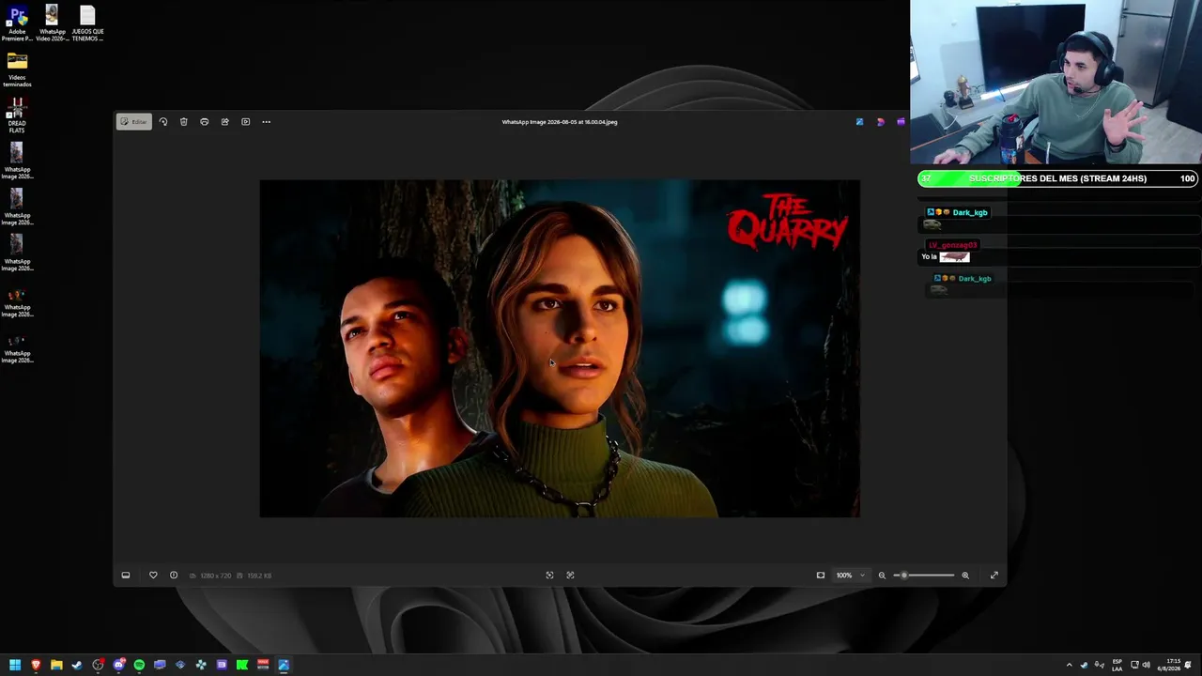Select the WhatsApp Video desktop file
1202x676 pixels.
coord(52,24)
